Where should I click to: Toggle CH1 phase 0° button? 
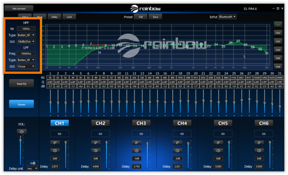point(55,143)
